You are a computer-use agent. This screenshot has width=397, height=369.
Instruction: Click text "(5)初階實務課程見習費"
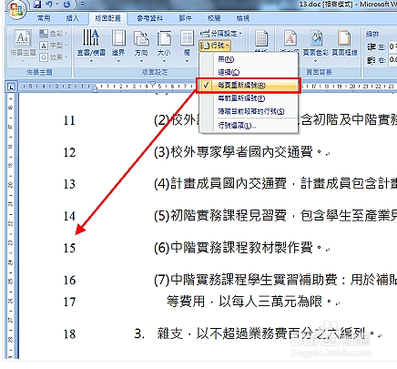click(220, 216)
